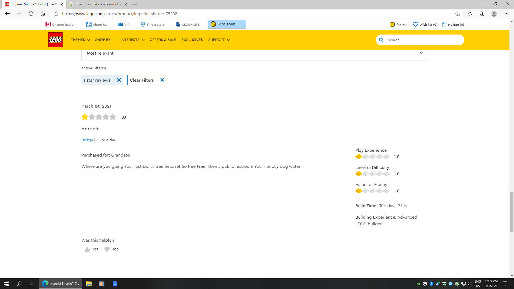Image resolution: width=514 pixels, height=289 pixels.
Task: Open OFFERS & SALE page
Action: point(163,40)
